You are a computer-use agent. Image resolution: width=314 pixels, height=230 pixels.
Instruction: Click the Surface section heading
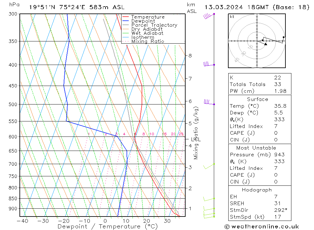(257, 99)
